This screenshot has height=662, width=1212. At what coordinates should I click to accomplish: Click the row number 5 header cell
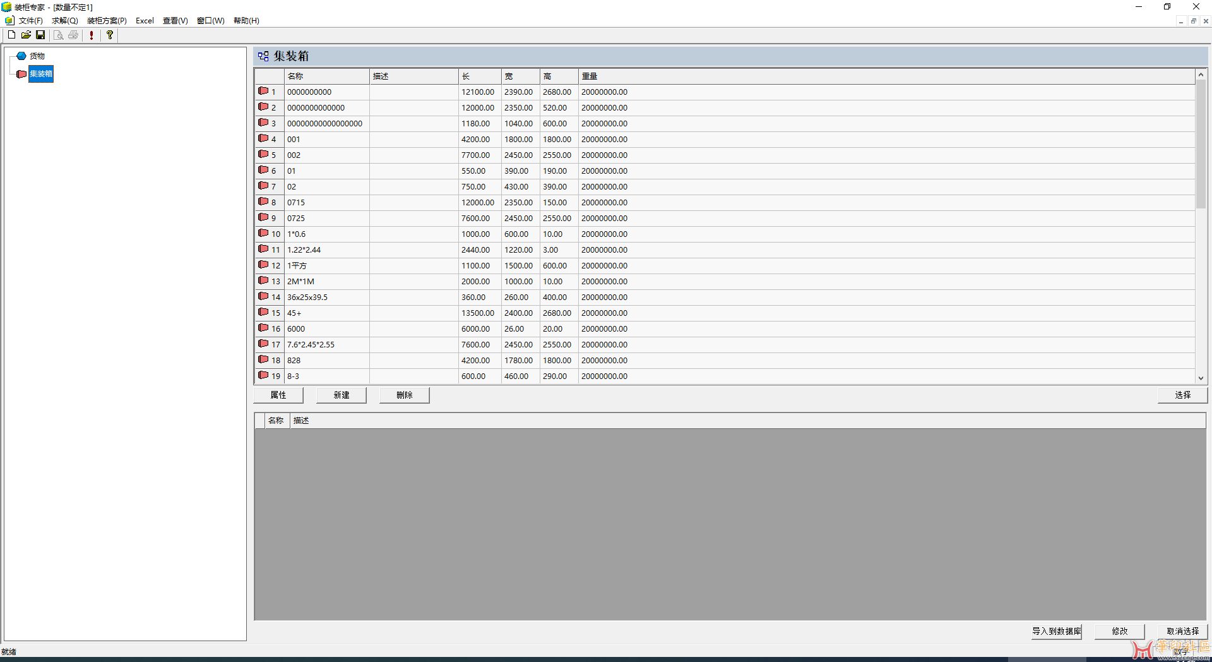pyautogui.click(x=270, y=155)
